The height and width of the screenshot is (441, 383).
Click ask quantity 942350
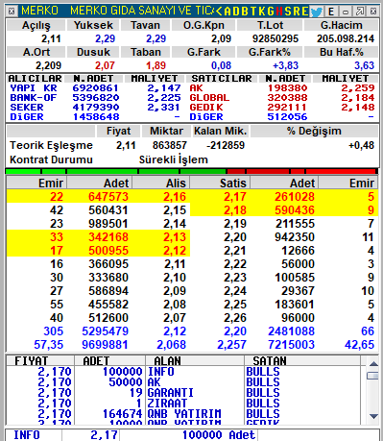(x=295, y=237)
